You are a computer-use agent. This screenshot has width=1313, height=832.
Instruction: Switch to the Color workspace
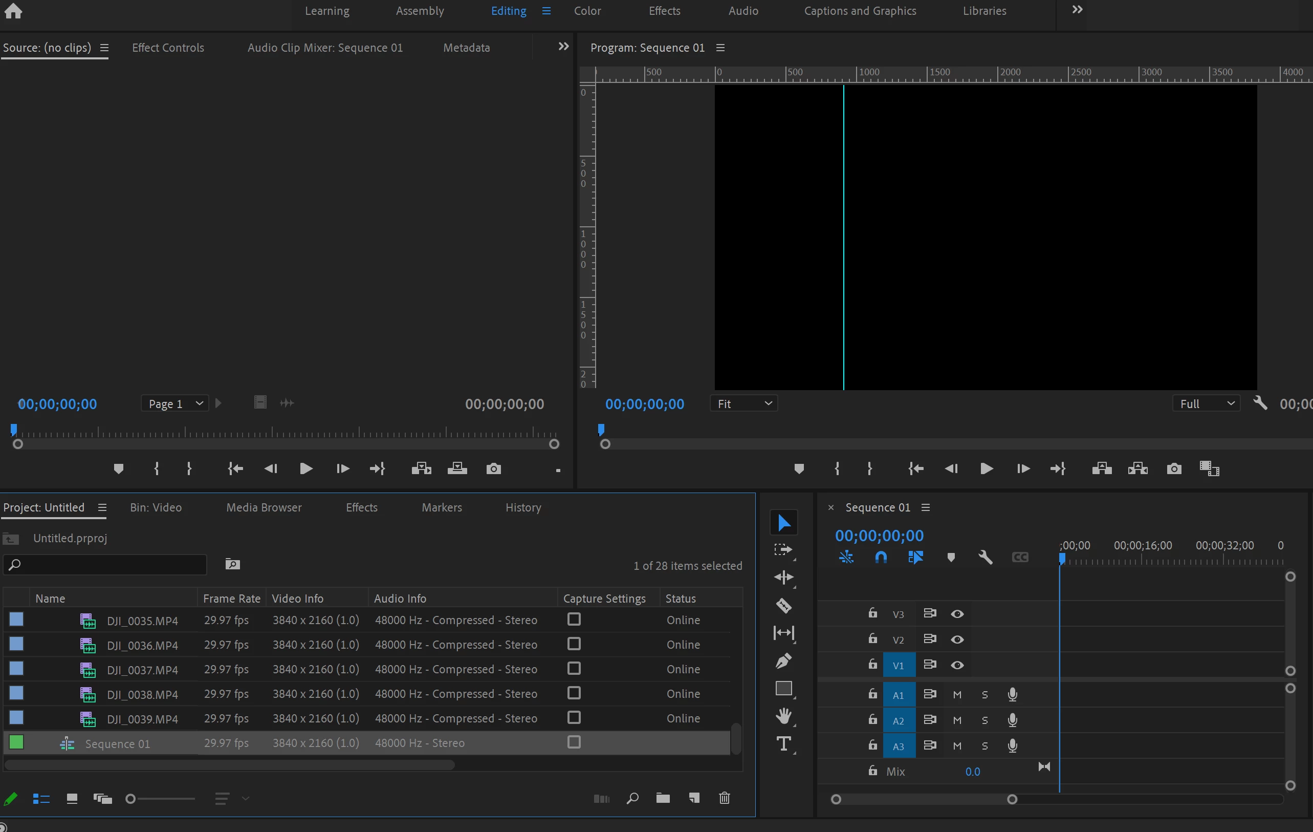pyautogui.click(x=587, y=11)
